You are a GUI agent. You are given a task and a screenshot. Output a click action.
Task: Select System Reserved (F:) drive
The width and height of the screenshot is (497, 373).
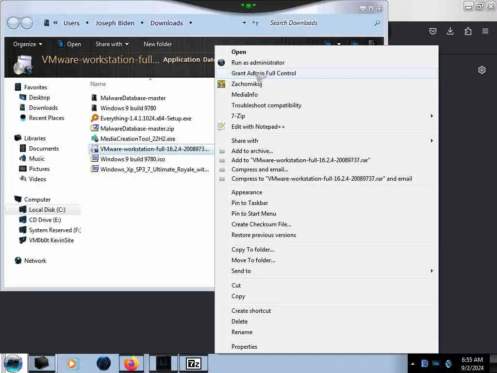(50, 230)
